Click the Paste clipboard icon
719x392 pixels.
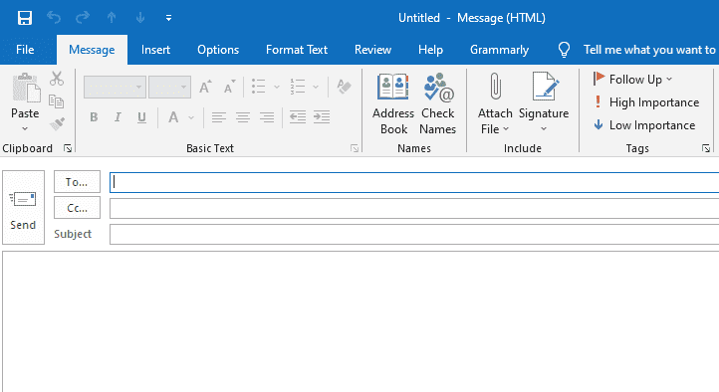pyautogui.click(x=26, y=88)
